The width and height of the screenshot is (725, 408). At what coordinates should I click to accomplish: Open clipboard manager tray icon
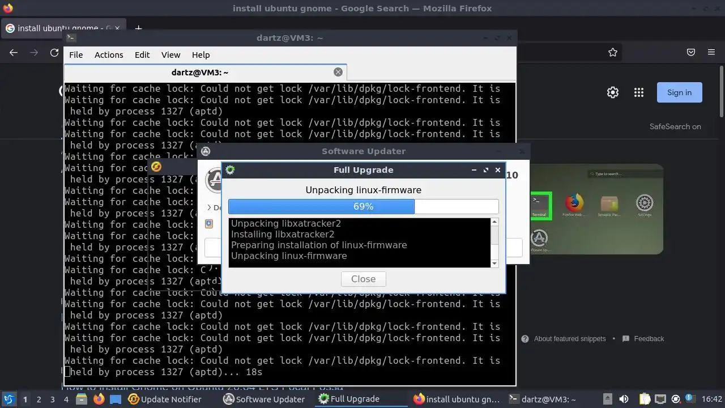(644, 399)
